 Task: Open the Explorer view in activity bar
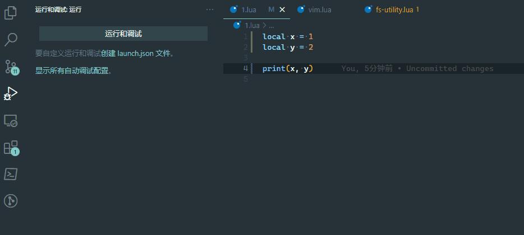pyautogui.click(x=11, y=13)
